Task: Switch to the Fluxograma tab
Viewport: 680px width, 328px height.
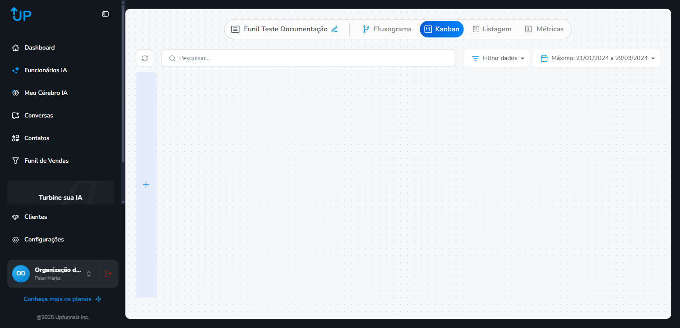Action: (x=387, y=29)
